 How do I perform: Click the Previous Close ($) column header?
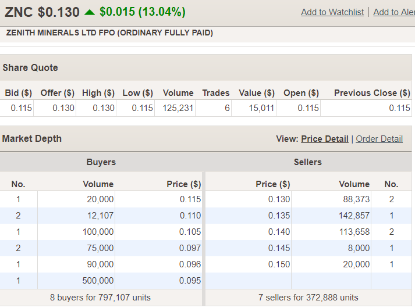point(372,93)
